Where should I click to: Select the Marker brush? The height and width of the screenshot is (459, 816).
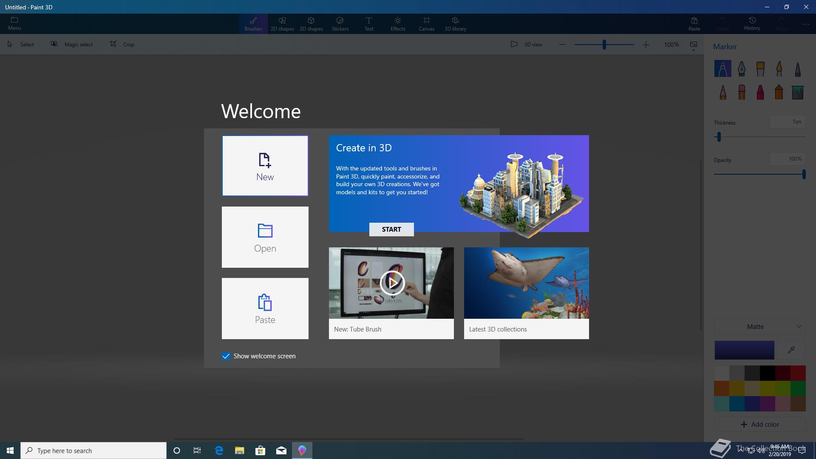pos(722,68)
